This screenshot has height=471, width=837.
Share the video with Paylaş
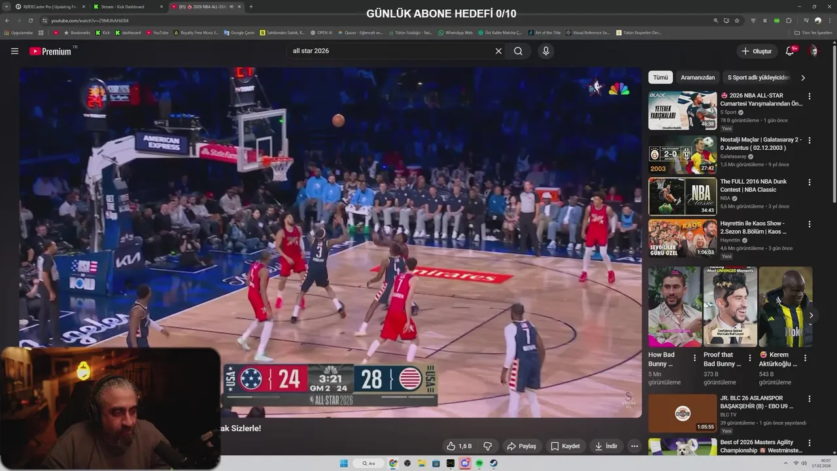522,446
